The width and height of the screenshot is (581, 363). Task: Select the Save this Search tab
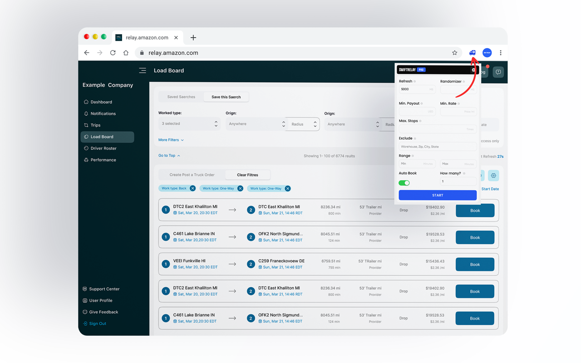pos(226,97)
